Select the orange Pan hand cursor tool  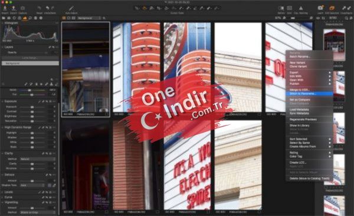pyautogui.click(x=145, y=8)
